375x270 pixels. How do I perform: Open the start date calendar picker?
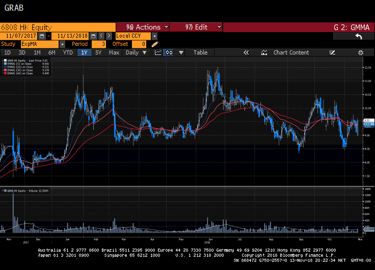(42, 36)
